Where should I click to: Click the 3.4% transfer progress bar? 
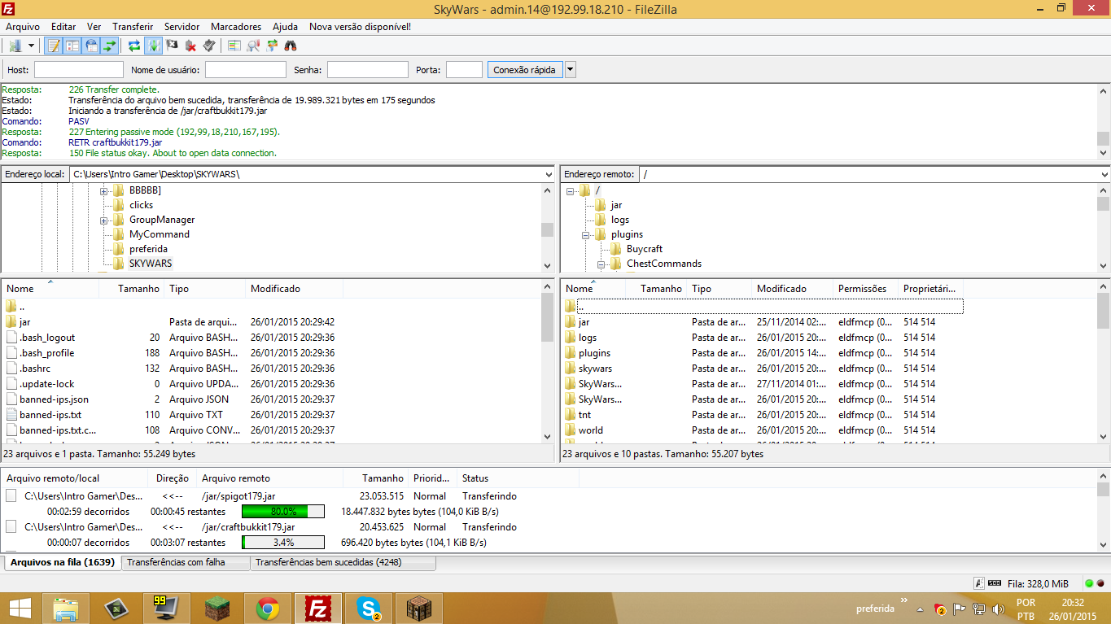pyautogui.click(x=283, y=543)
